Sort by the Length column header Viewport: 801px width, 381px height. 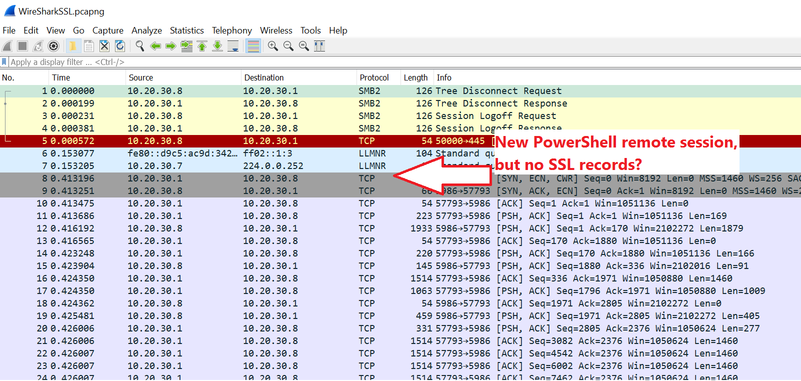pos(416,77)
